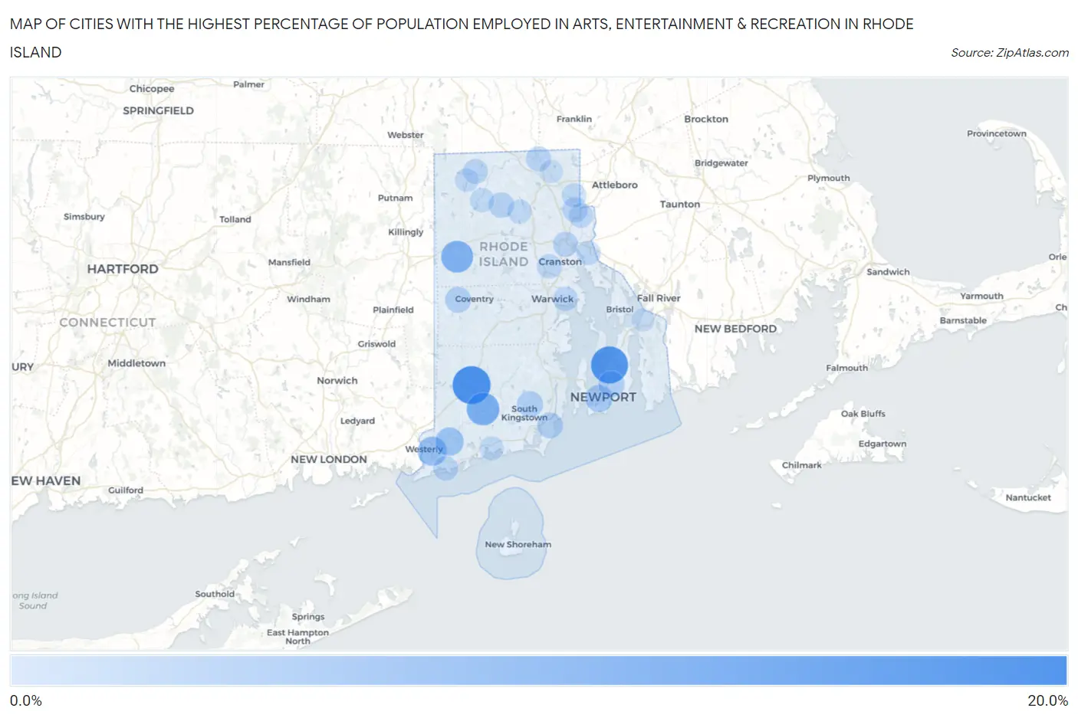Click the Brockton map label
This screenshot has height=718, width=1078.
point(706,119)
